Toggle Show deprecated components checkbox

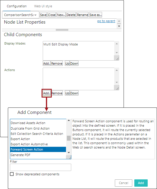12,174
